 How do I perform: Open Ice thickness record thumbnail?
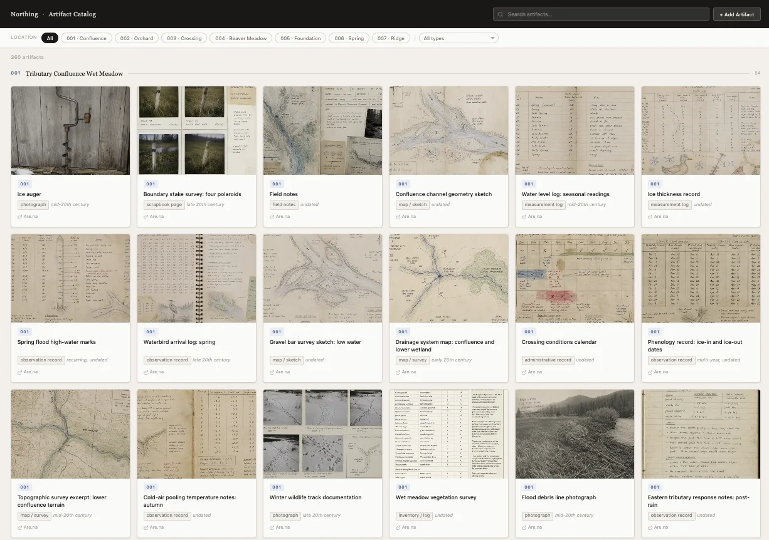click(x=701, y=130)
